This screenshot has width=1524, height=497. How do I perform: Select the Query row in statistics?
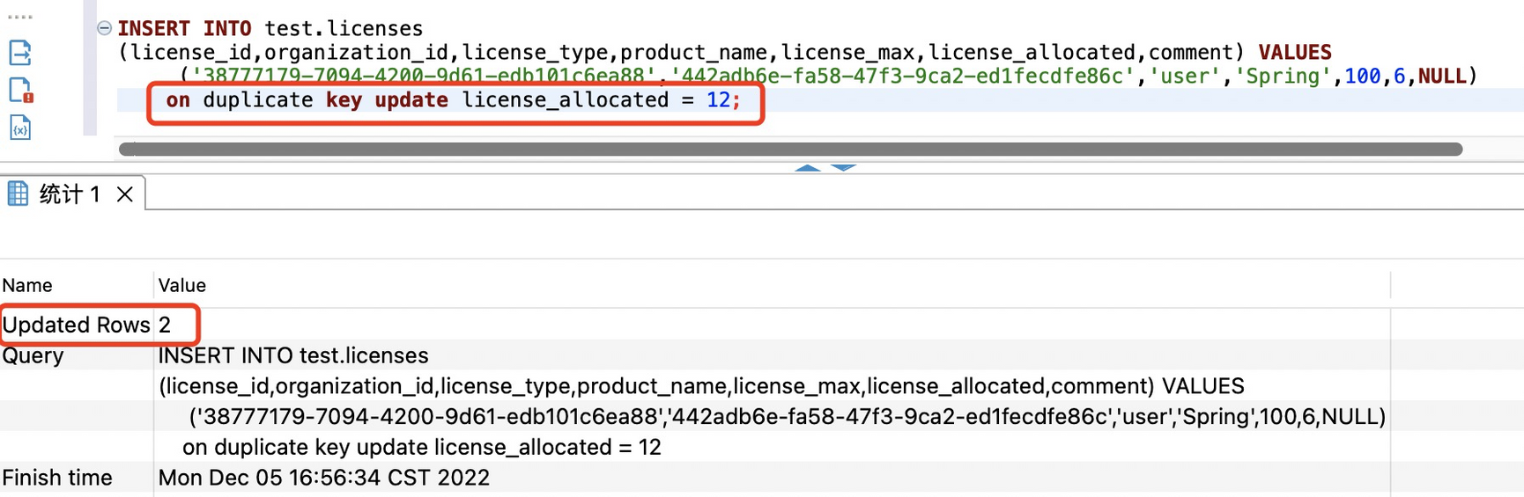tap(33, 355)
